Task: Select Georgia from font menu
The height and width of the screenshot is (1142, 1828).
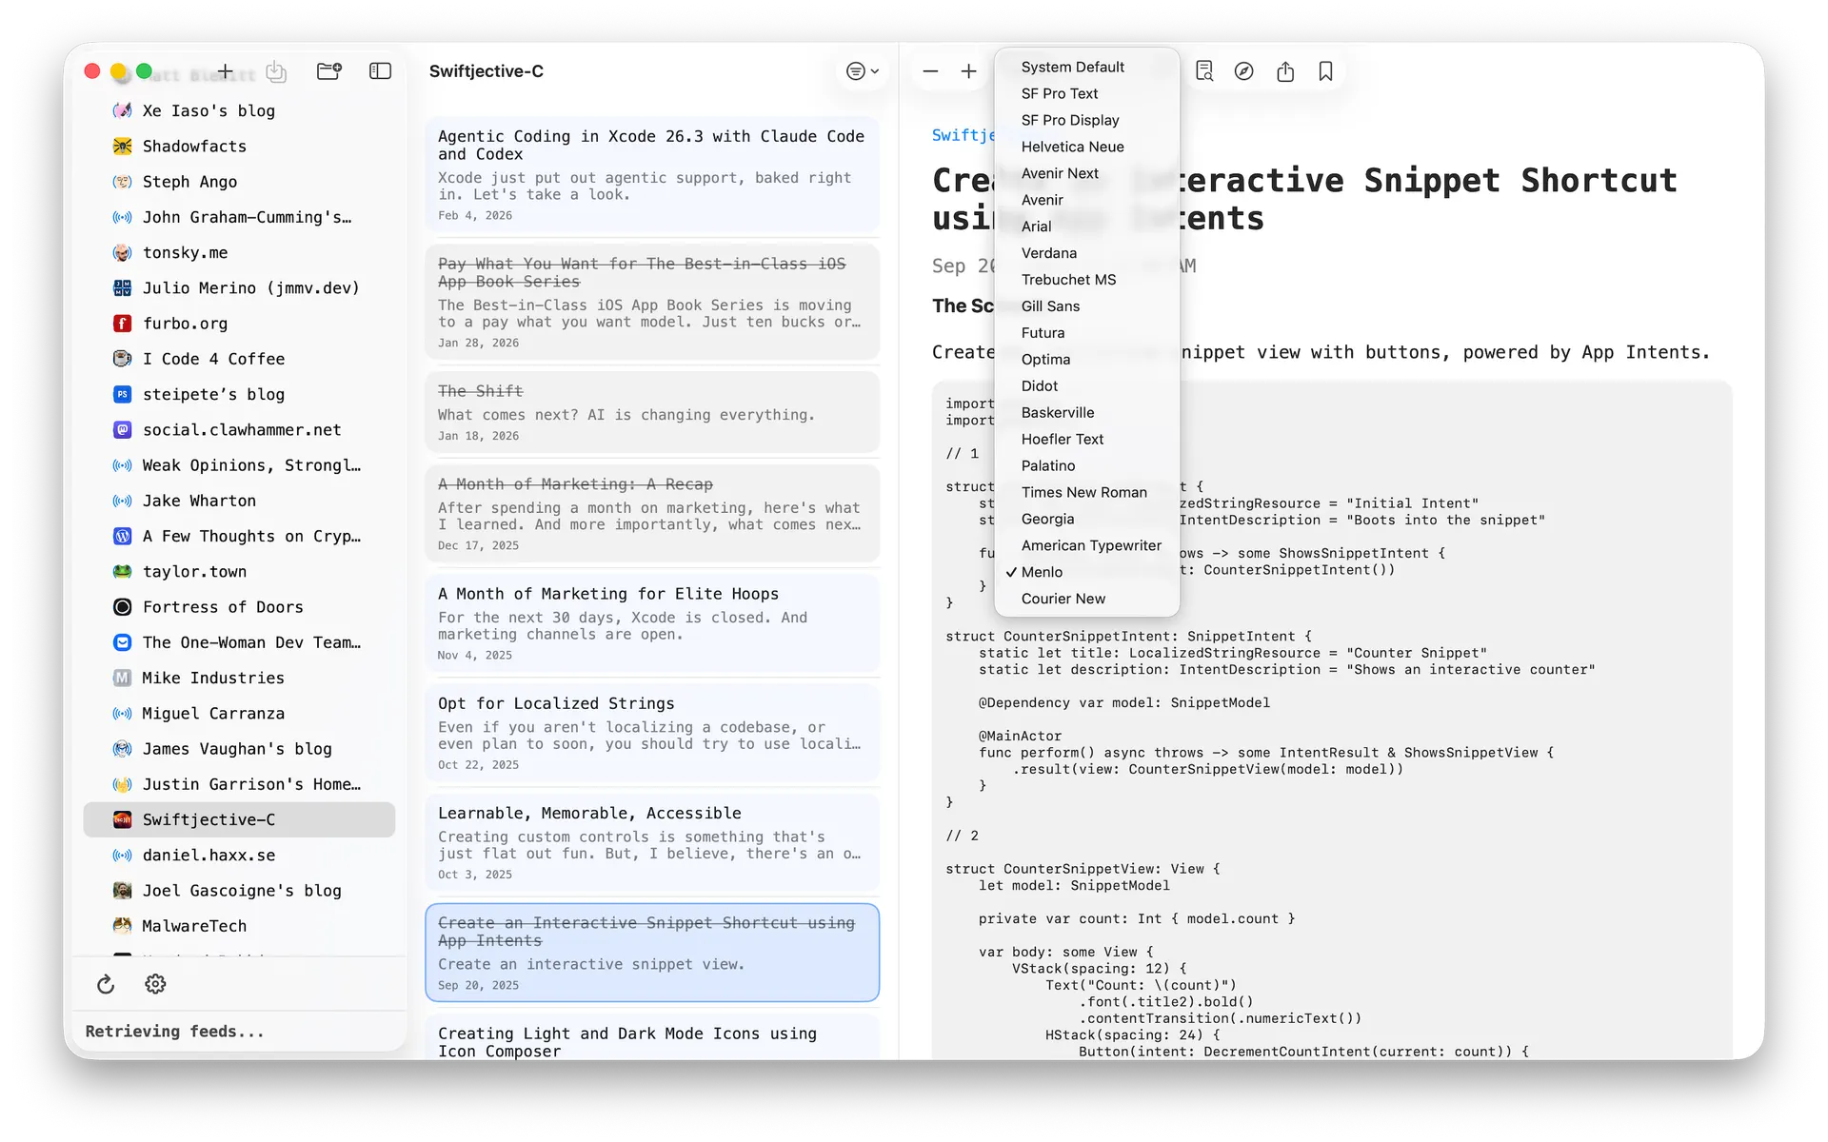Action: click(x=1086, y=519)
